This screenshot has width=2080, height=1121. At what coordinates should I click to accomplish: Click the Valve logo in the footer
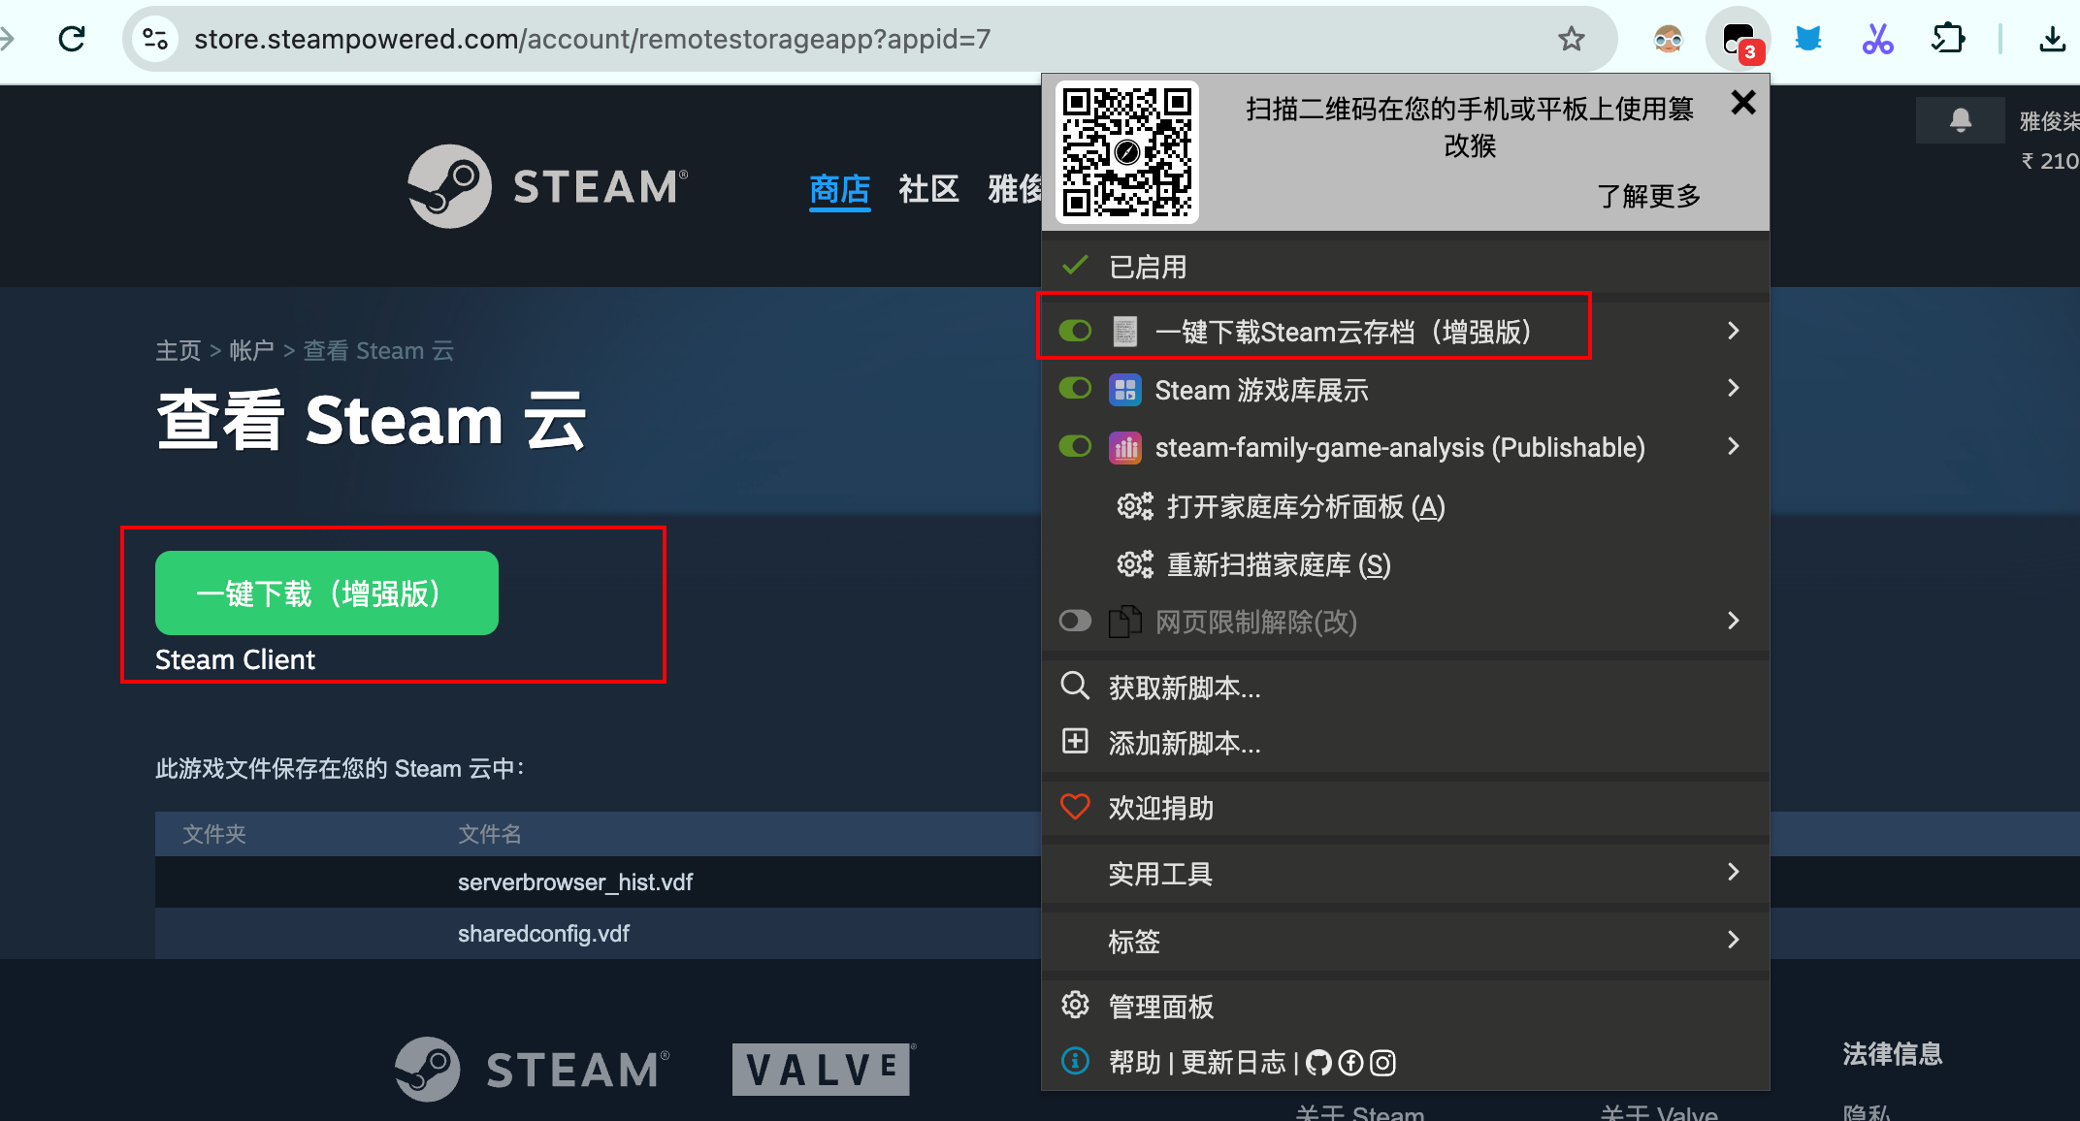[x=823, y=1069]
